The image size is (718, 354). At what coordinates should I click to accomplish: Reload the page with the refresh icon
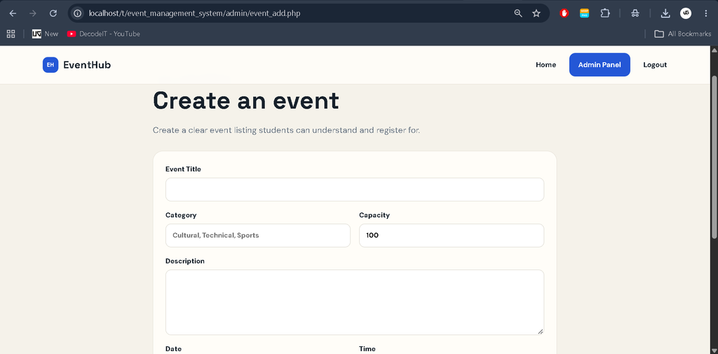[53, 13]
